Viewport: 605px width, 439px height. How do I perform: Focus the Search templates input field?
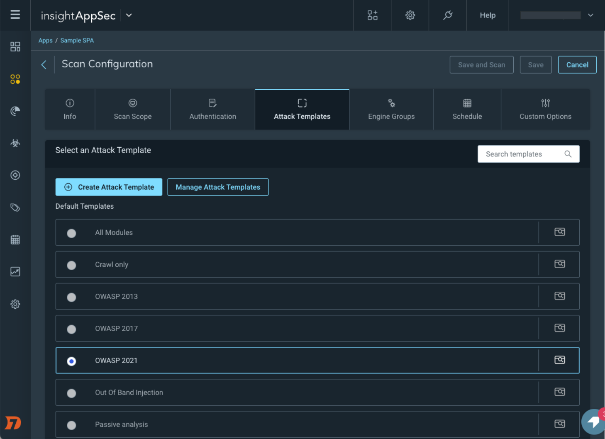(x=529, y=154)
